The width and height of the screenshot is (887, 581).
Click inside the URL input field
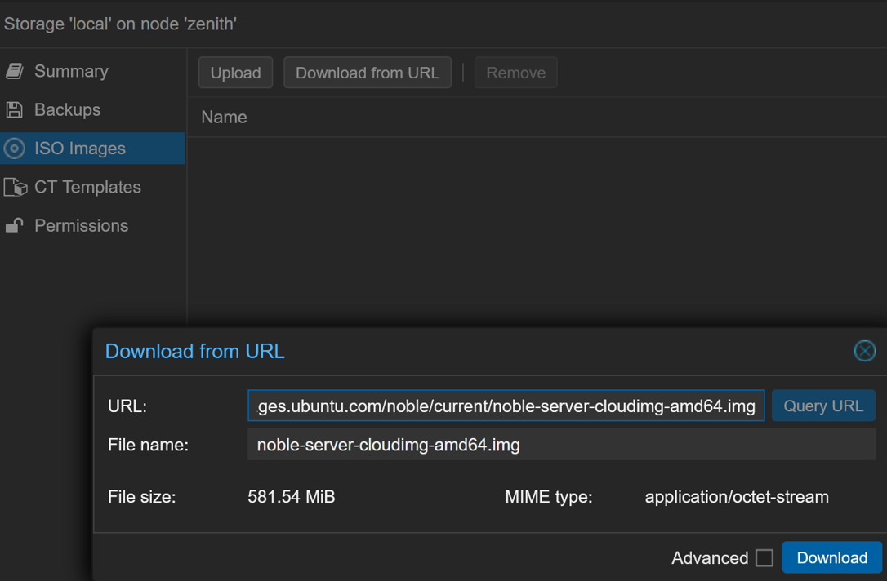pyautogui.click(x=506, y=406)
